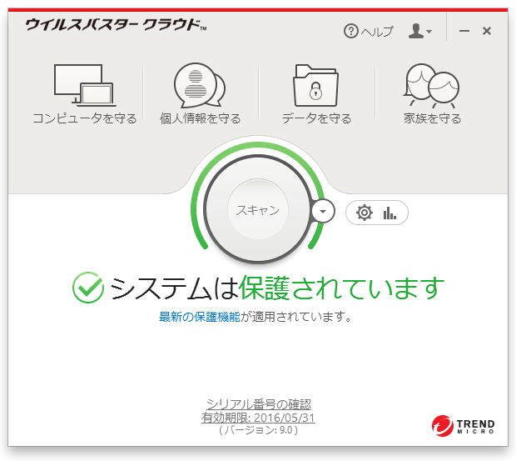Viewport: 516px width, 461px height.
Task: Select the コンピュータを守る tab label
Action: 84,118
